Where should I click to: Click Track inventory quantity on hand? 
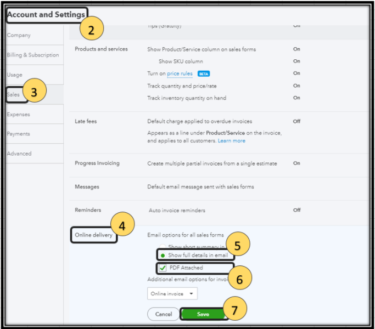tap(187, 98)
